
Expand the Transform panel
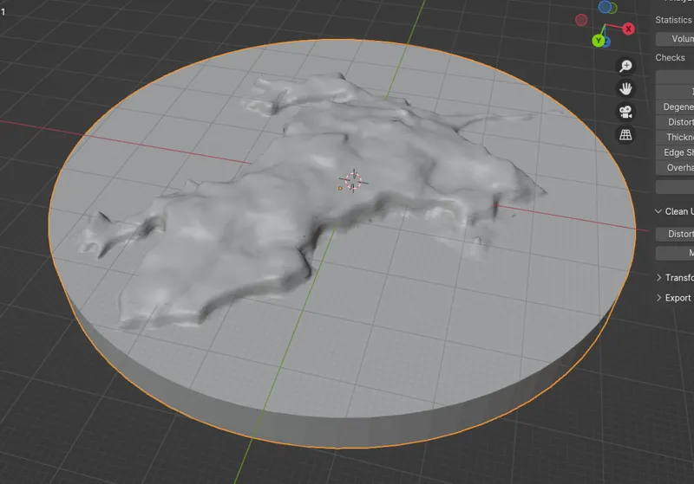pyautogui.click(x=674, y=277)
